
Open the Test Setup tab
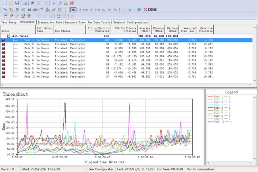(9, 23)
